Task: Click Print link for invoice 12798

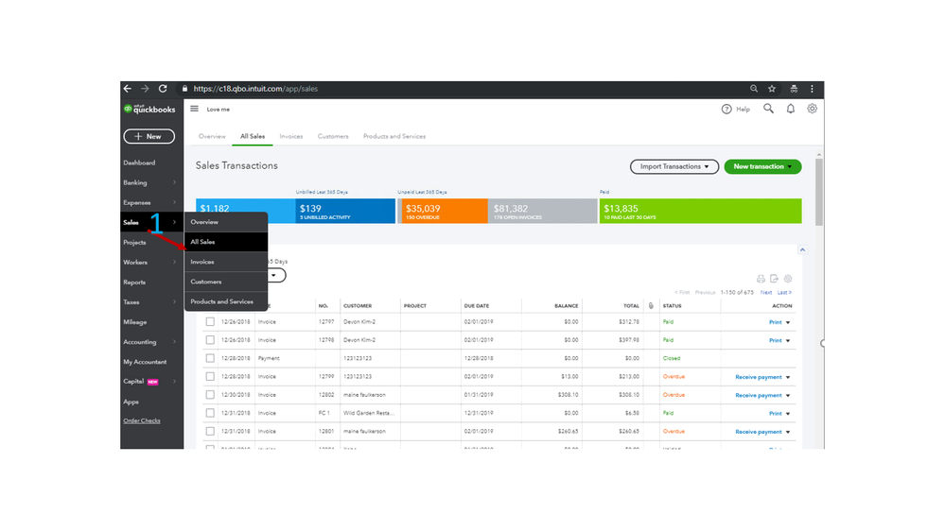Action: point(775,341)
